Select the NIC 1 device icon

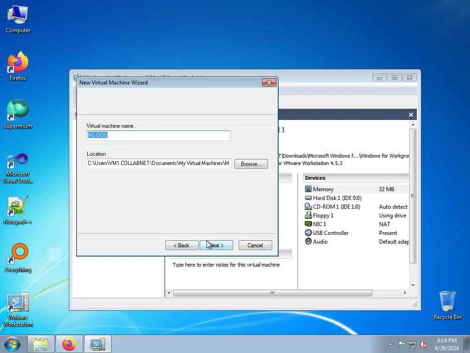[x=308, y=224]
